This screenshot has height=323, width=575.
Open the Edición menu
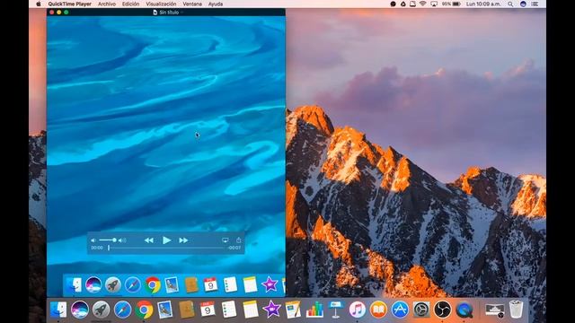point(130,4)
